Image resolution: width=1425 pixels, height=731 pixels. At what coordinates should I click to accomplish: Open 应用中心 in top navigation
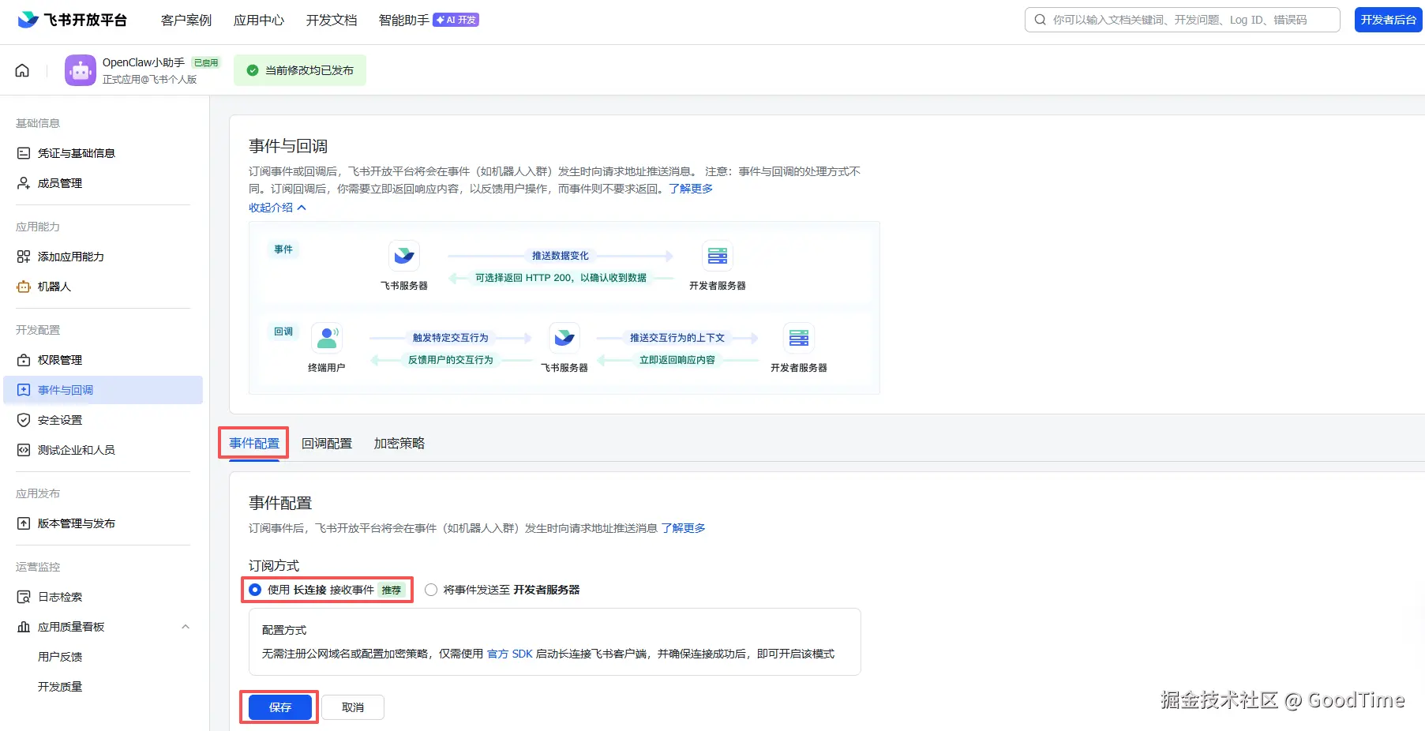pos(259,20)
